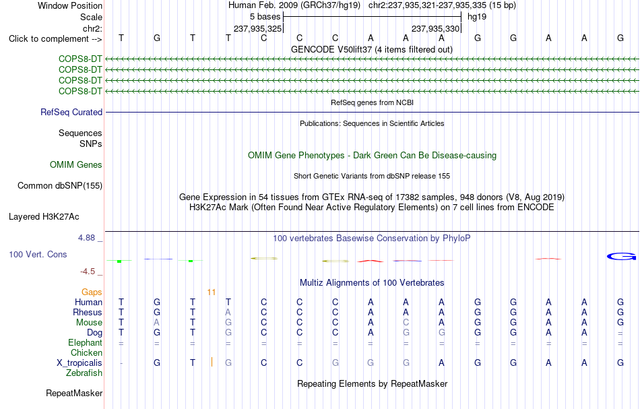The height and width of the screenshot is (409, 640).
Task: Click the H3K27Ac Mark ENCODE track title
Action: pyautogui.click(x=372, y=208)
